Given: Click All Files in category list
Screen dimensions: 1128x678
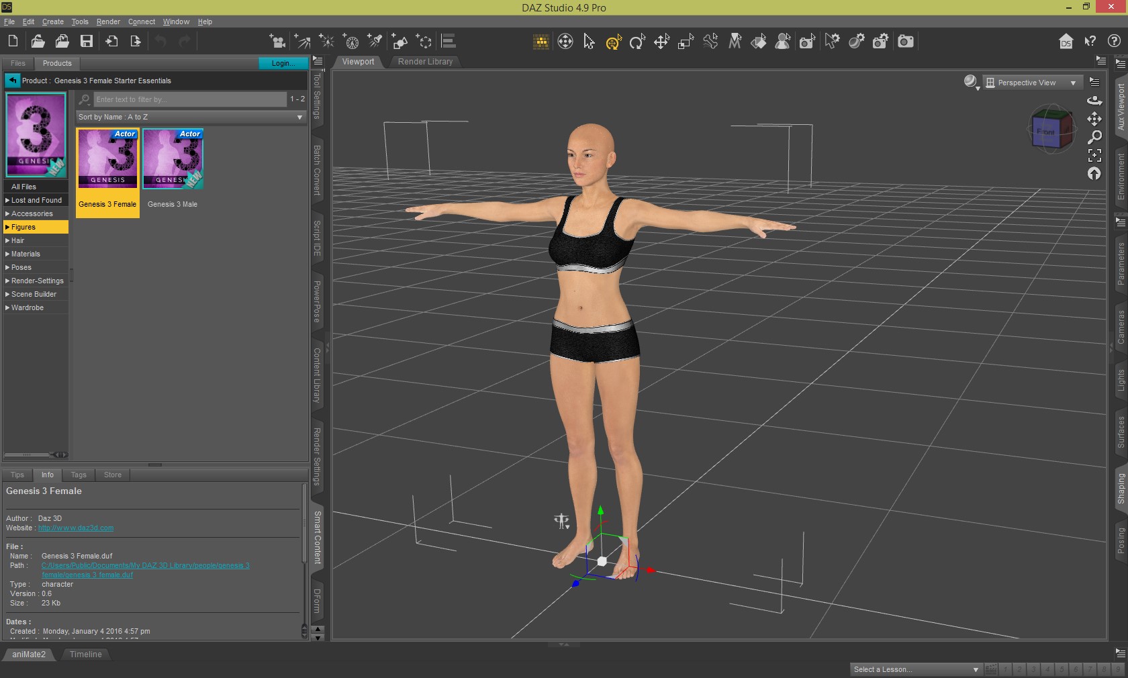Looking at the screenshot, I should pos(36,187).
